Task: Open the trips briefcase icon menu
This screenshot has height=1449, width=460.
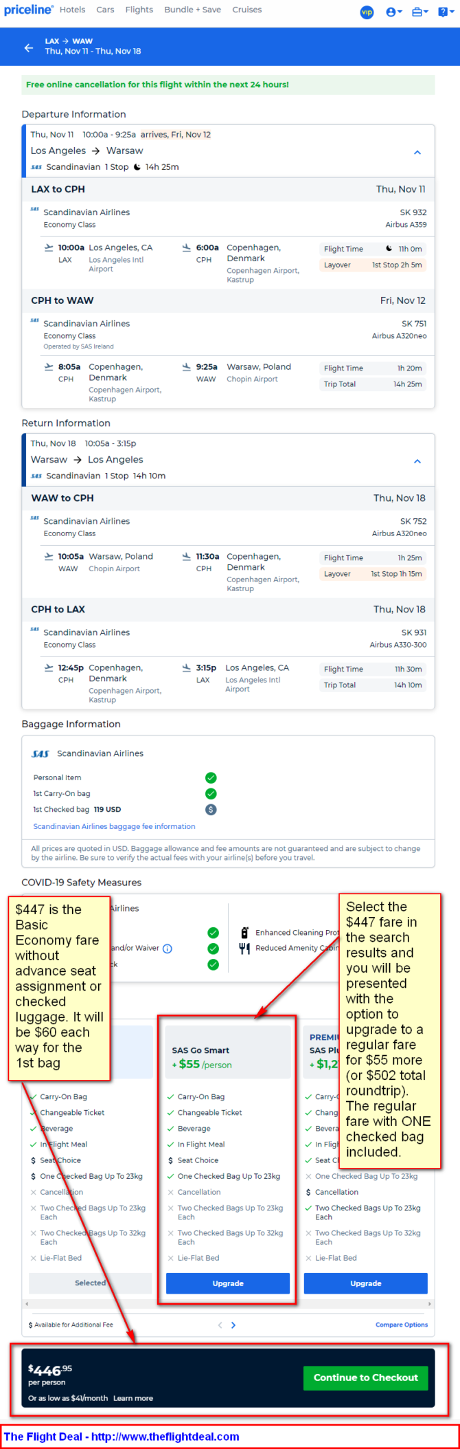Action: [419, 12]
